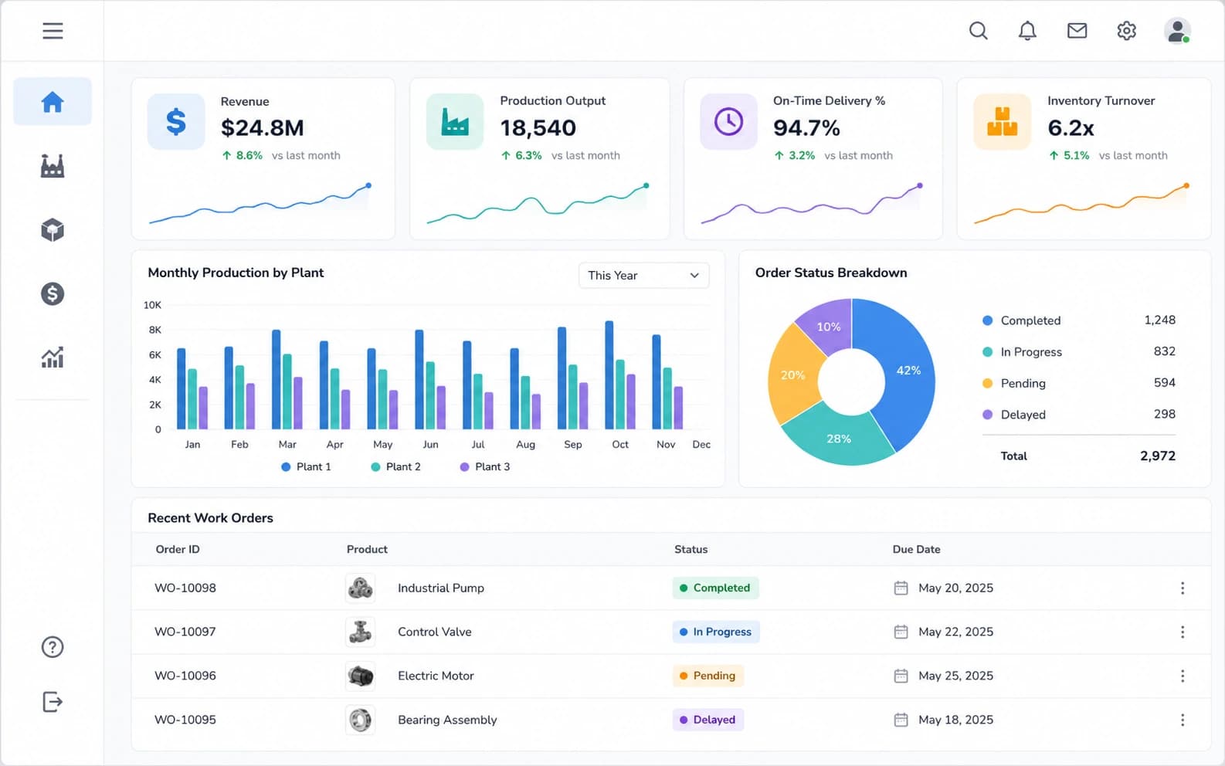Click the Inventory Turnover sparkline chart
Screen dimensions: 1225x766
point(1081,205)
